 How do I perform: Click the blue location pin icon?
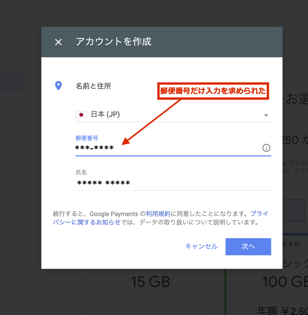pyautogui.click(x=58, y=86)
